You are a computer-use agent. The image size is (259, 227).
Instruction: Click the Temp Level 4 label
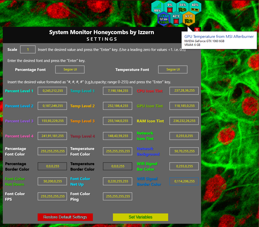(82, 136)
